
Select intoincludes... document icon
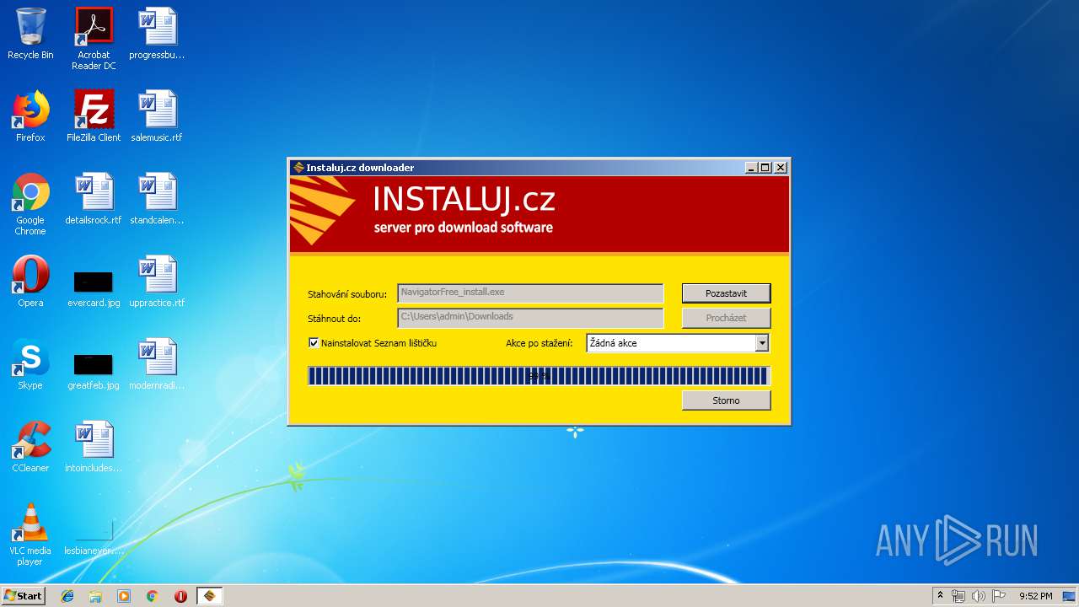(x=94, y=448)
